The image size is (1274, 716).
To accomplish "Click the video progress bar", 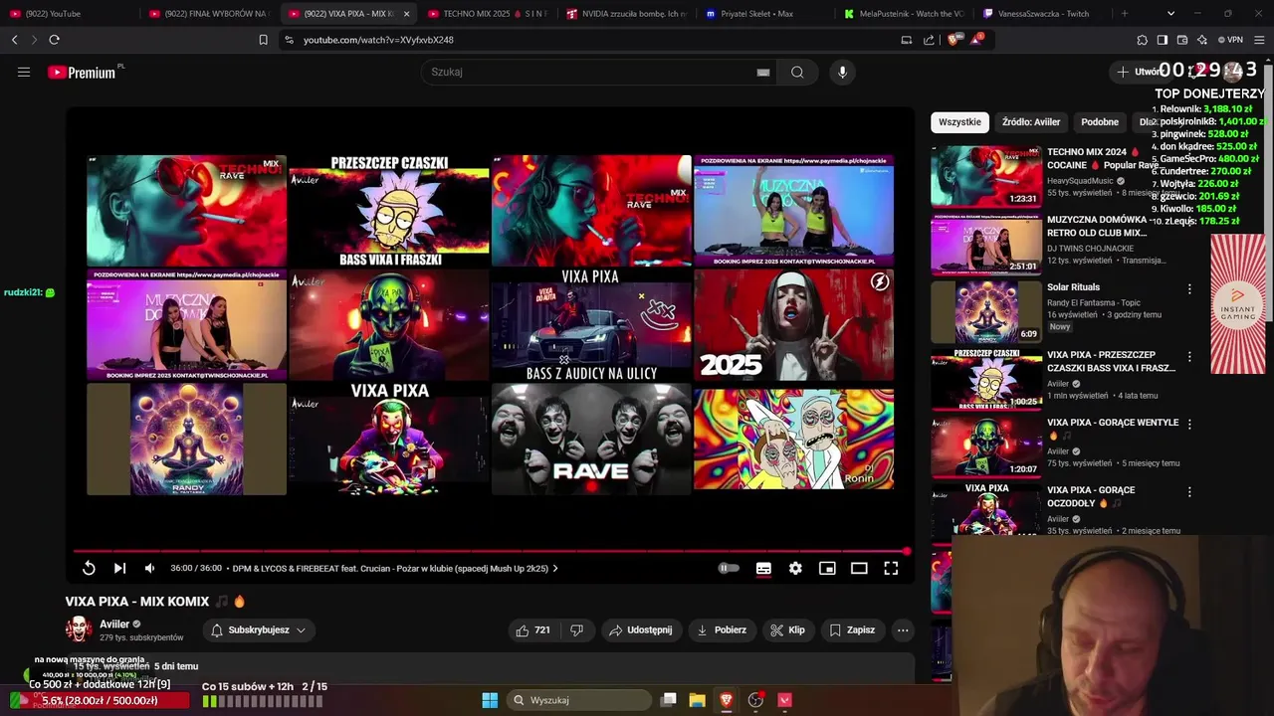I will pyautogui.click(x=491, y=551).
